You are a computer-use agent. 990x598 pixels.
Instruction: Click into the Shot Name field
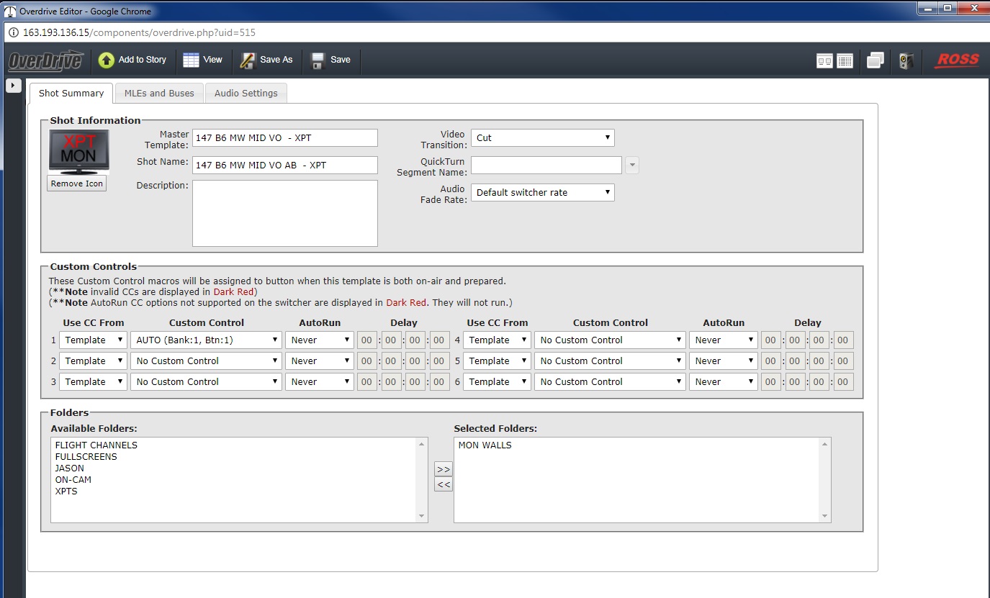284,165
